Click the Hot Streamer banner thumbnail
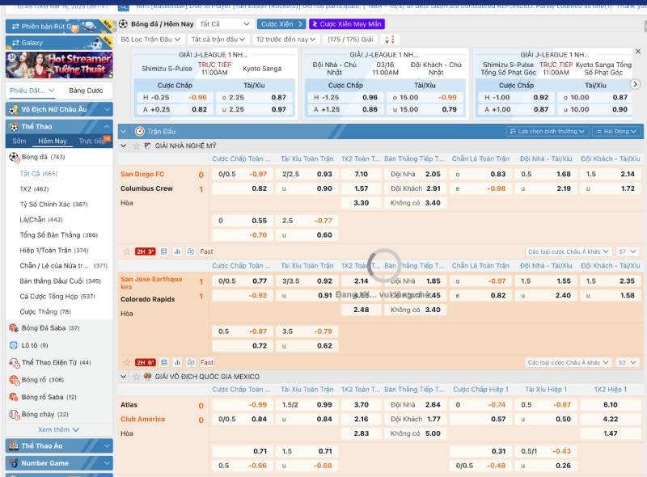Screen dimensions: 647x477 pos(59,65)
